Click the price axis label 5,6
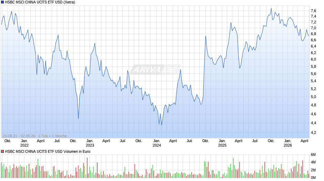Image resolution: width=324 pixels, height=181 pixels. pyautogui.click(x=313, y=74)
